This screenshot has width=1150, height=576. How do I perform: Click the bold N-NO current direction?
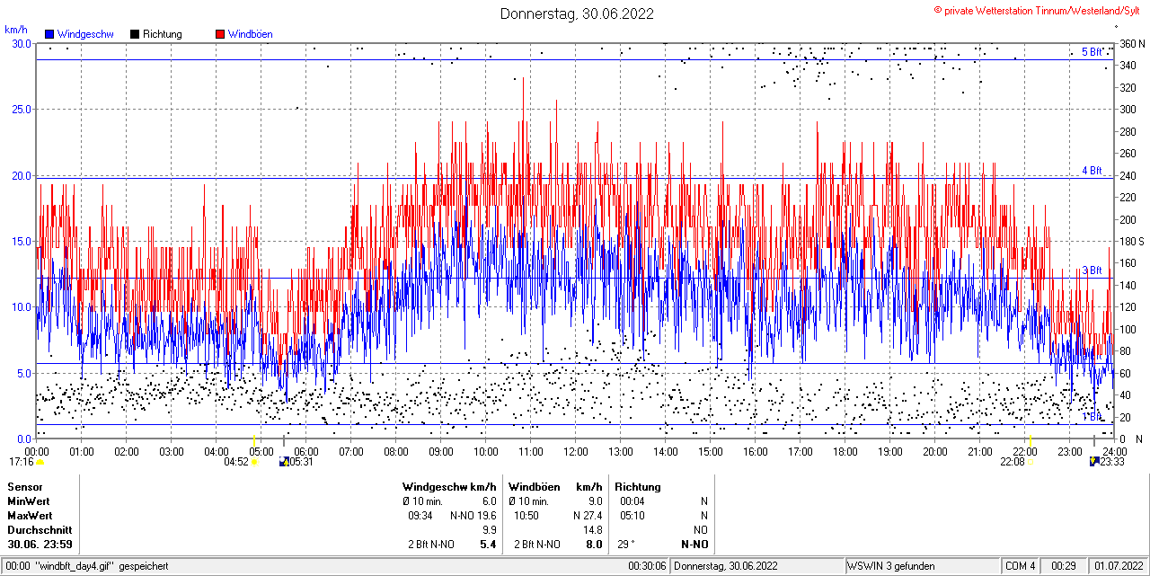(x=694, y=545)
